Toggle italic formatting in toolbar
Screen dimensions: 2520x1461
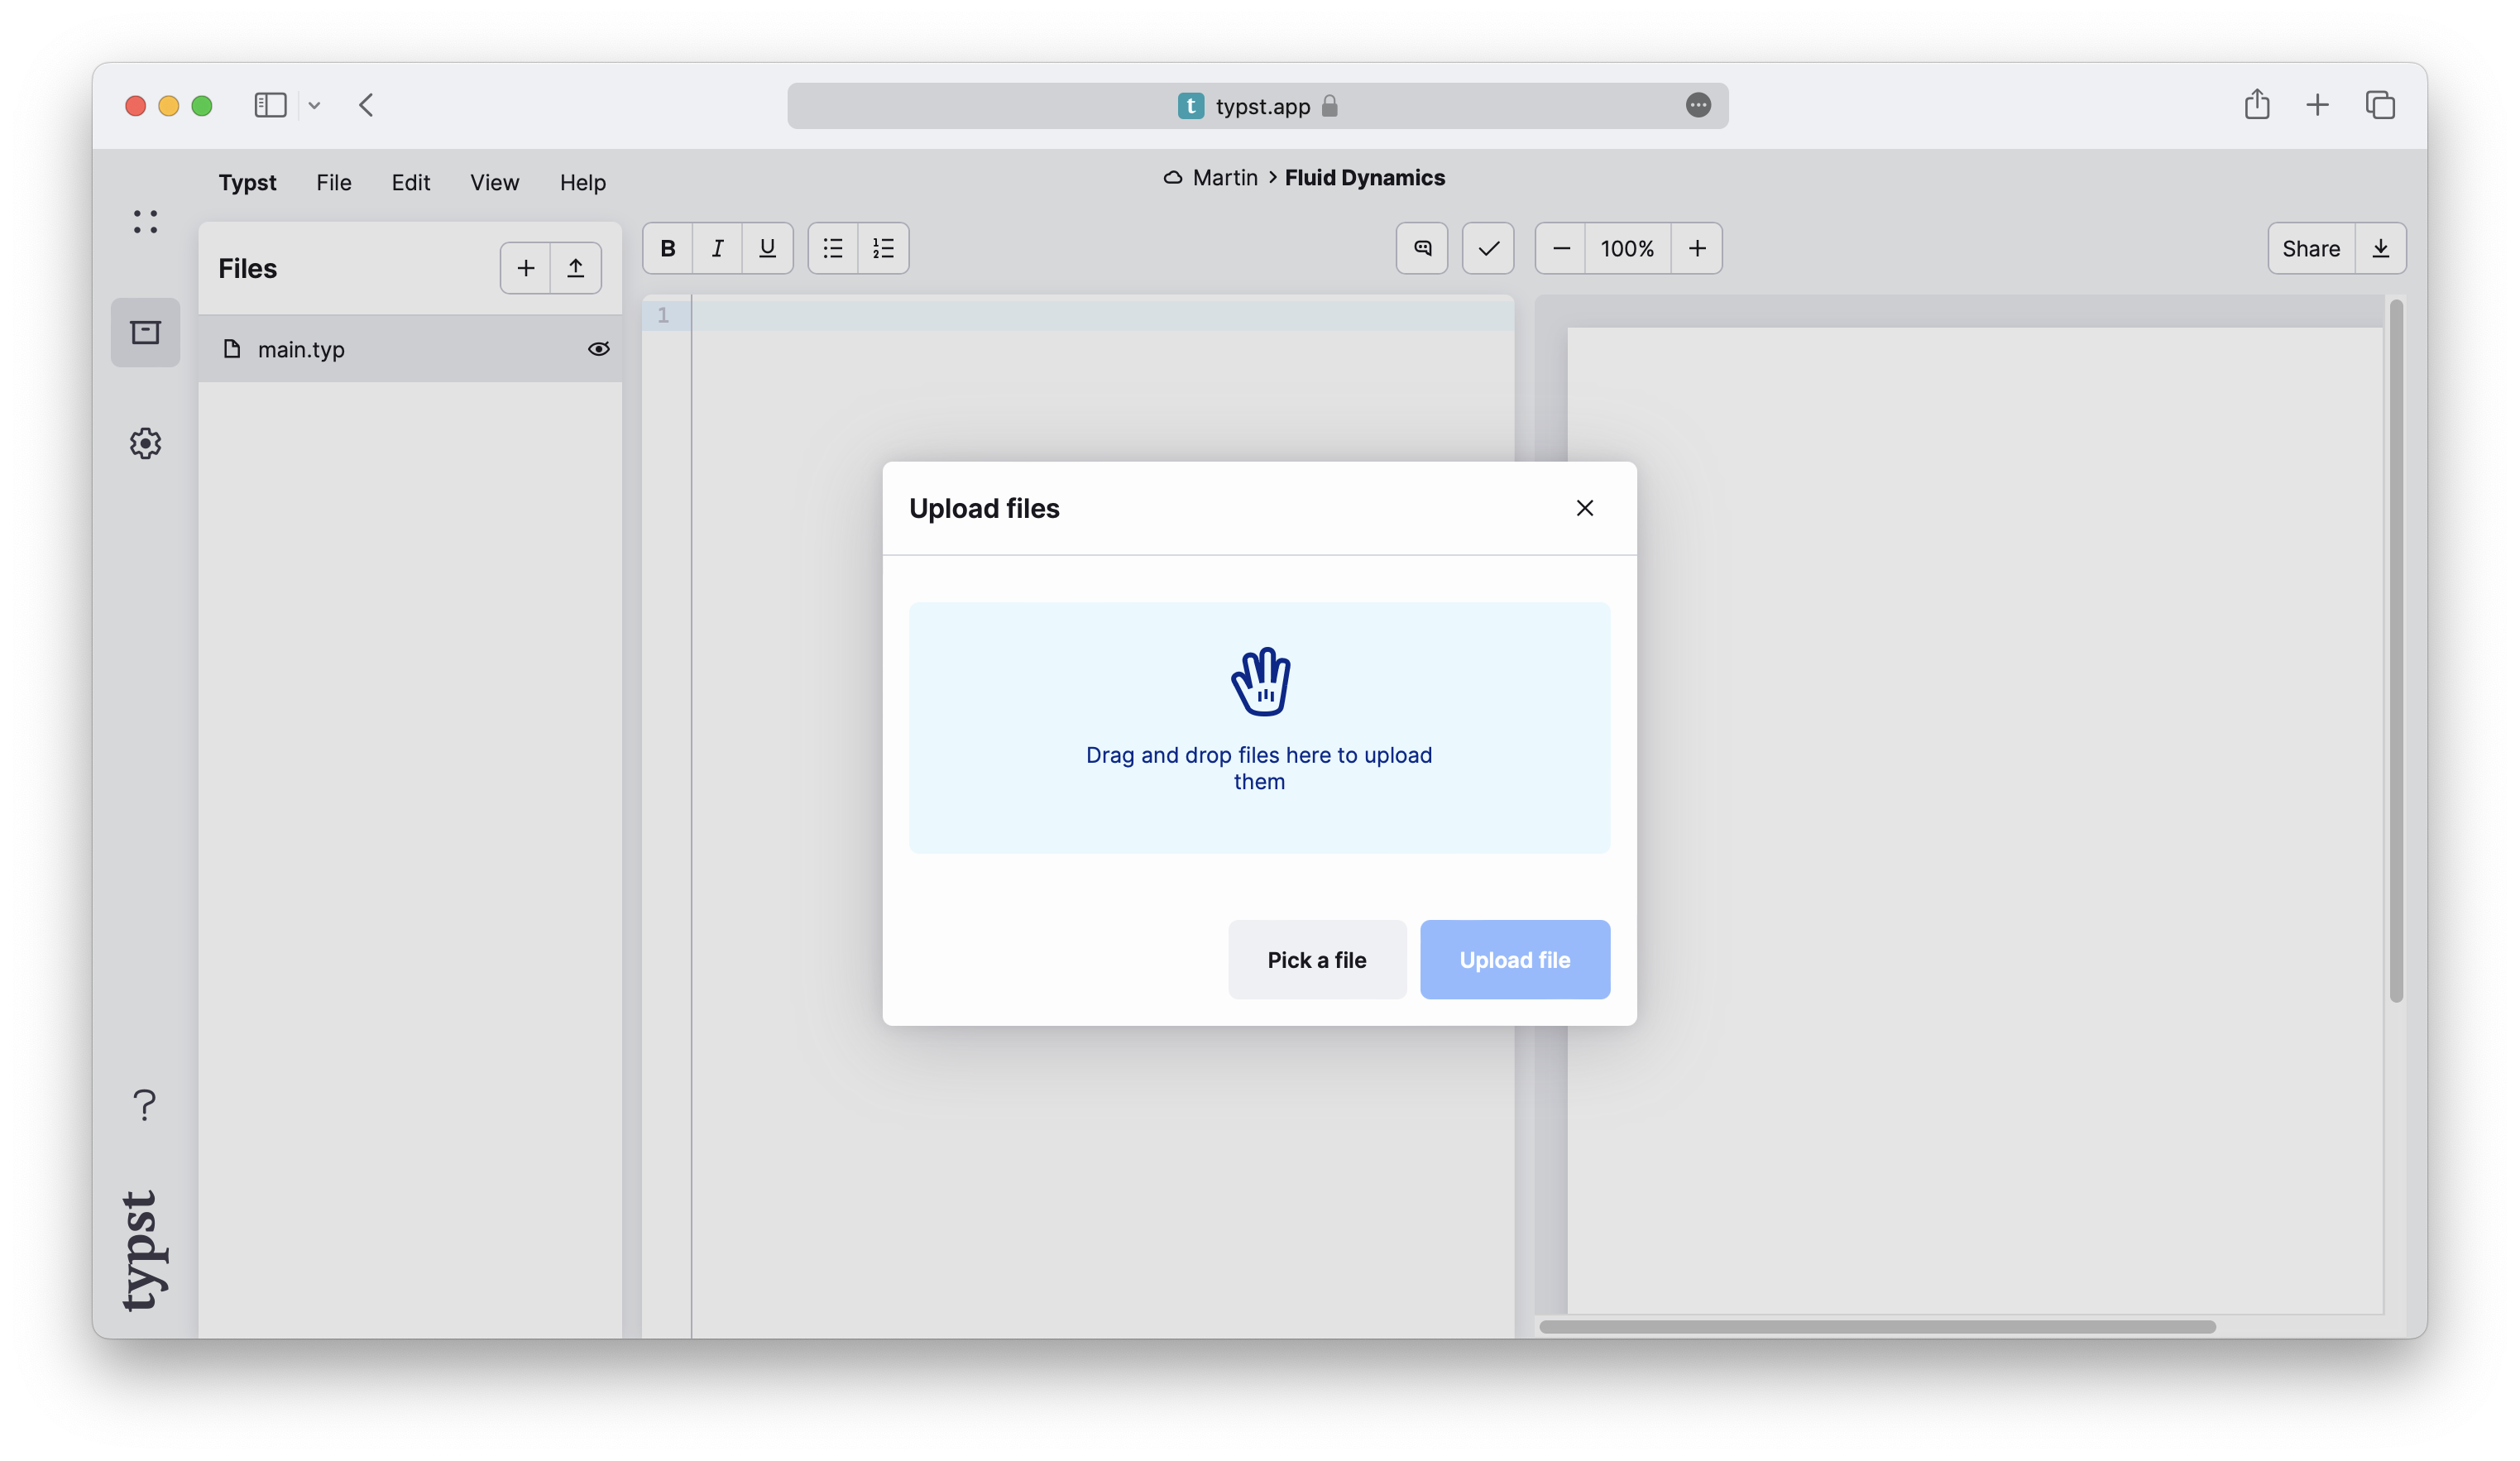pos(717,248)
